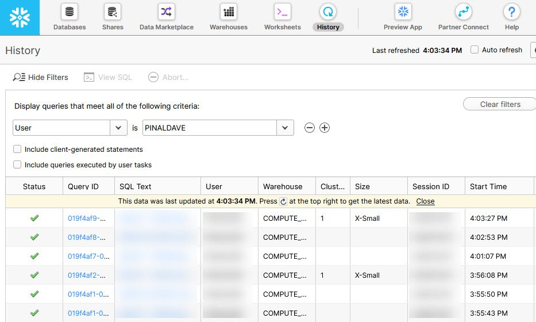
Task: Remove filter with the minus circle icon
Action: click(309, 128)
